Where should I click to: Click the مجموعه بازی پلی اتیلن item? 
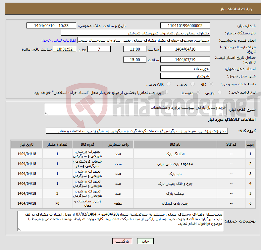(x=175, y=164)
